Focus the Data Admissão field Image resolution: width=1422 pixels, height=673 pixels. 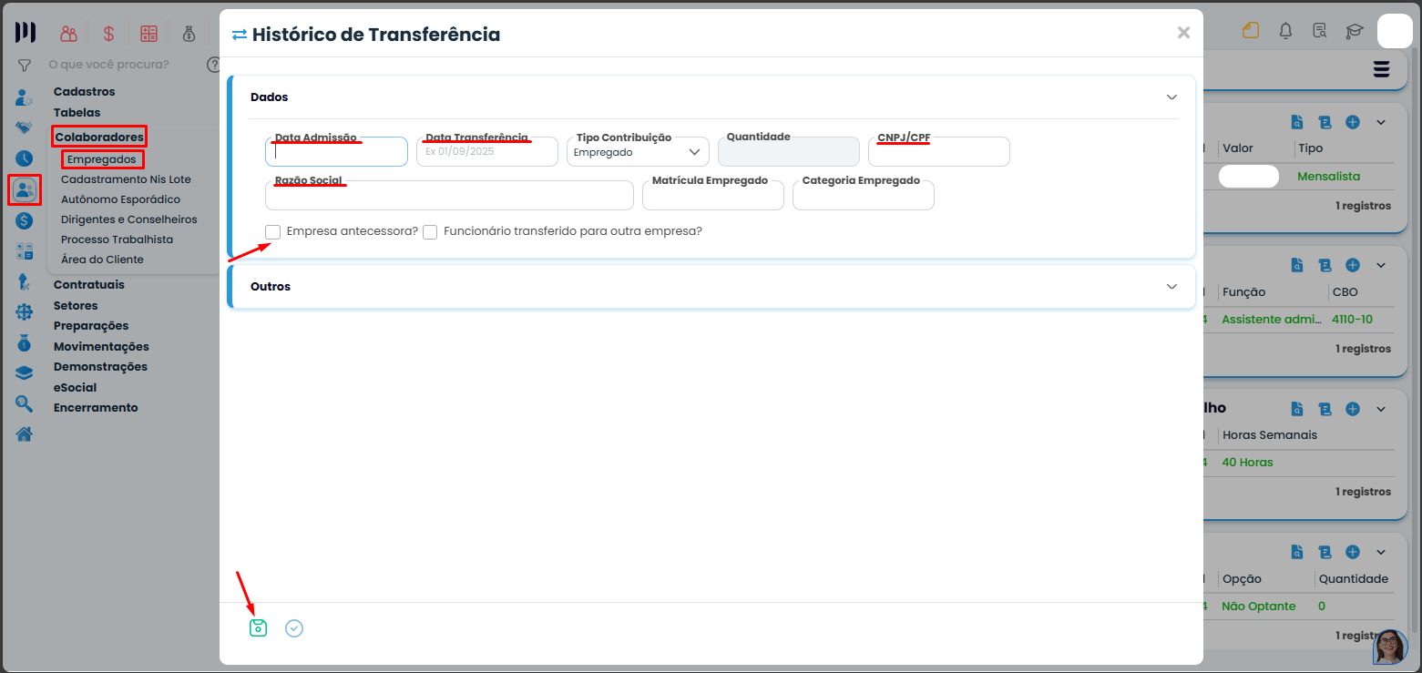(336, 152)
